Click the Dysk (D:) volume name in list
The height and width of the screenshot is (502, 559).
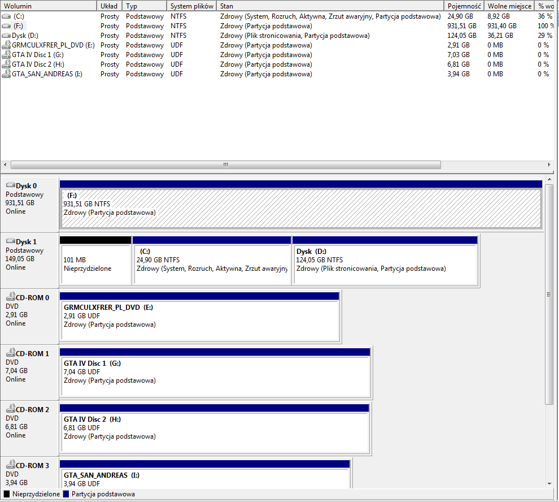[25, 36]
